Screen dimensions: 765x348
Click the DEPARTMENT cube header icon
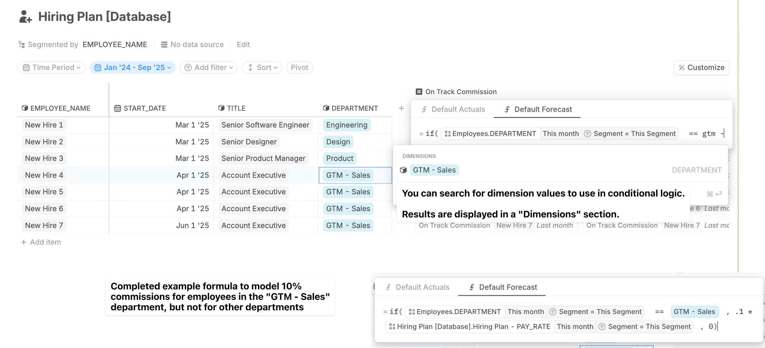pos(326,108)
